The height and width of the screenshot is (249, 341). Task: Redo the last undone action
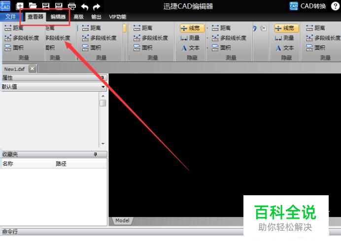(x=97, y=7)
